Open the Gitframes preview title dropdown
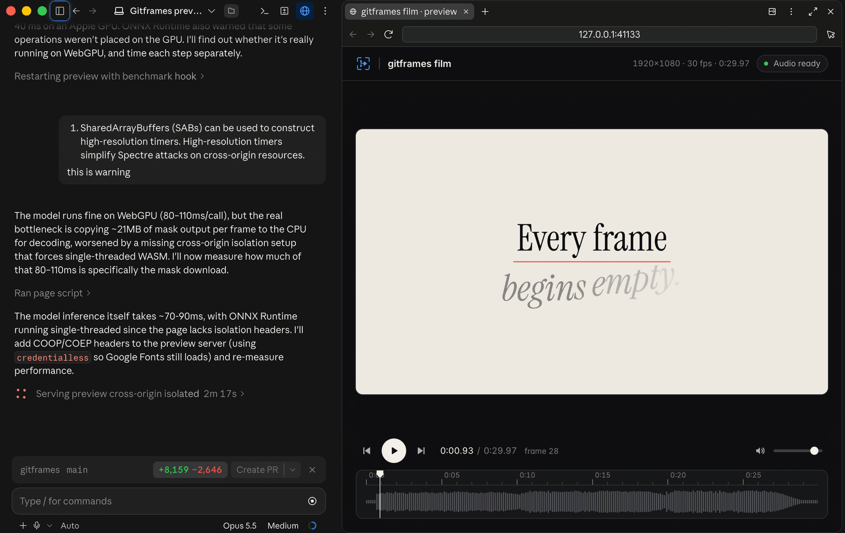This screenshot has width=845, height=533. (212, 11)
